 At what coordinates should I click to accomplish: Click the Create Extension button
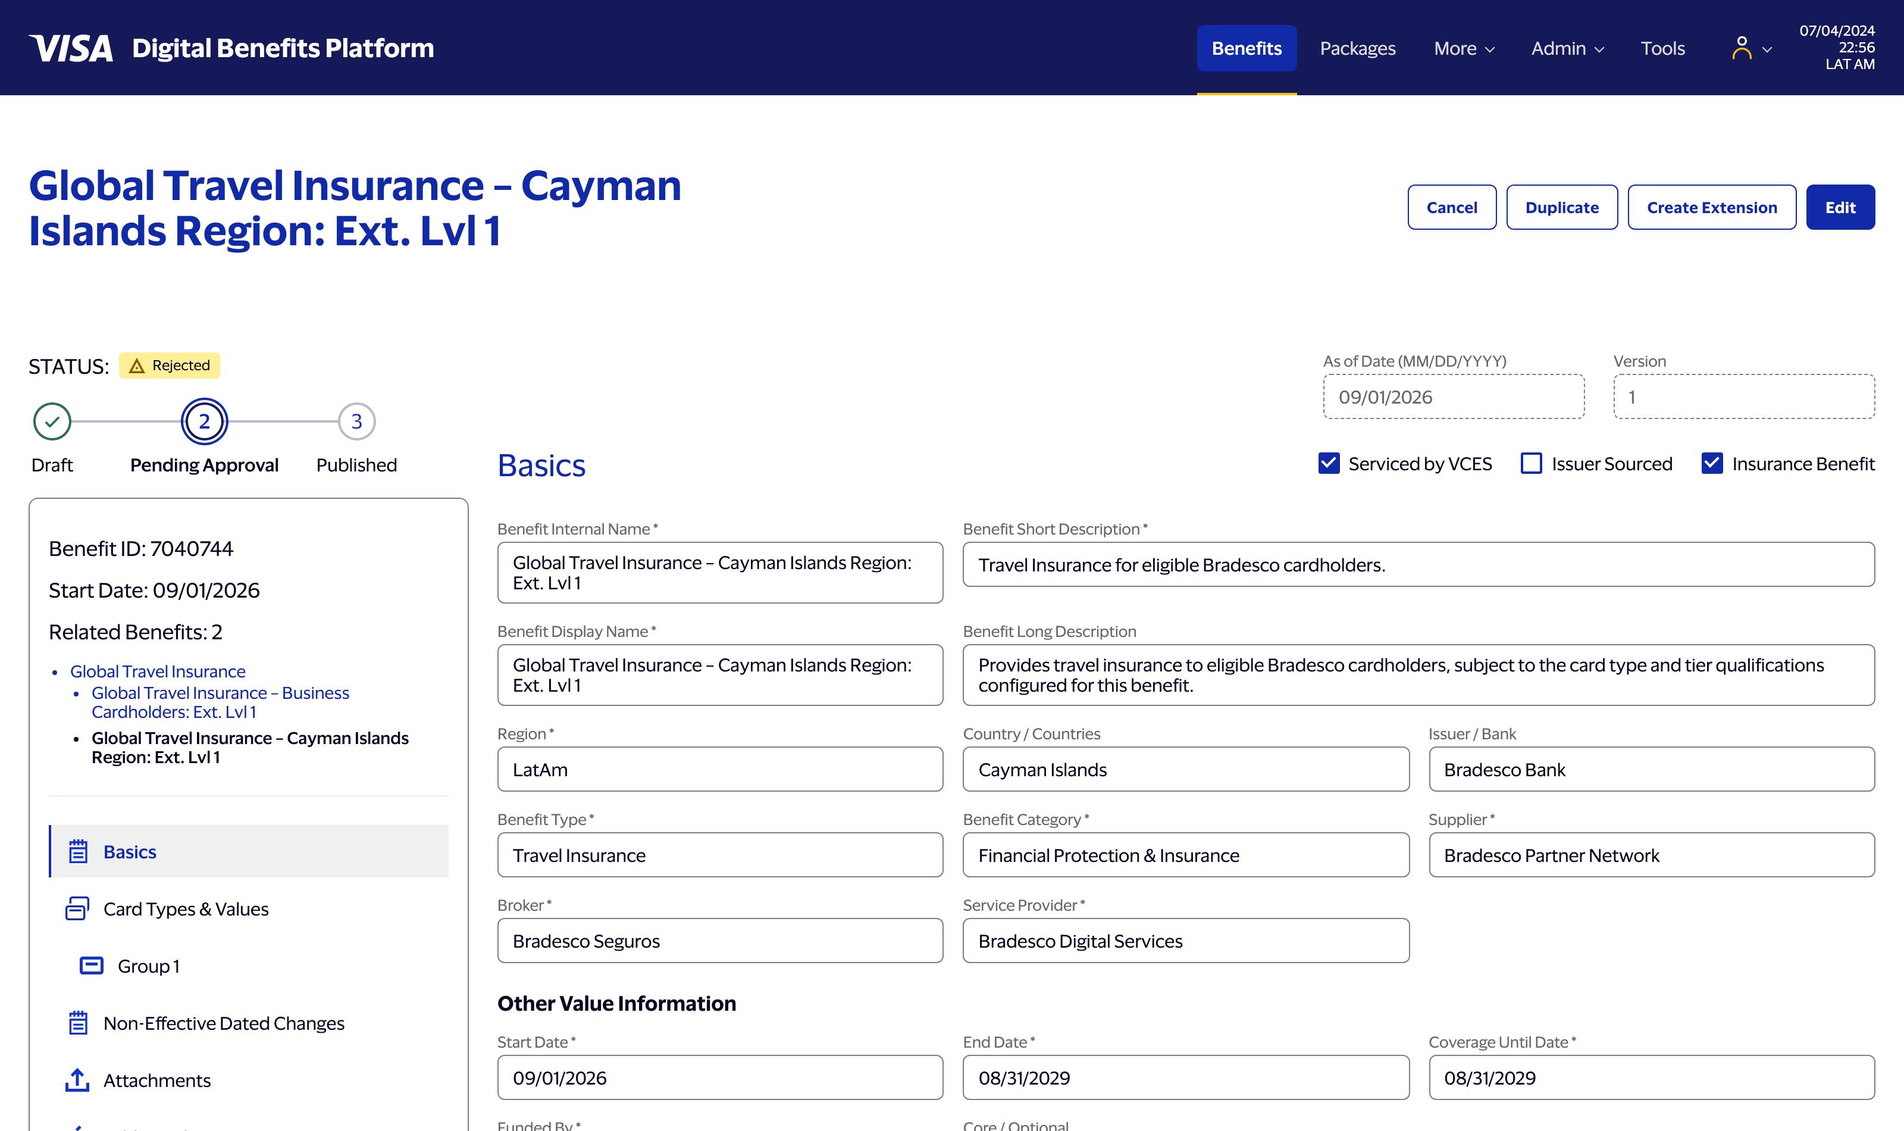coord(1712,207)
